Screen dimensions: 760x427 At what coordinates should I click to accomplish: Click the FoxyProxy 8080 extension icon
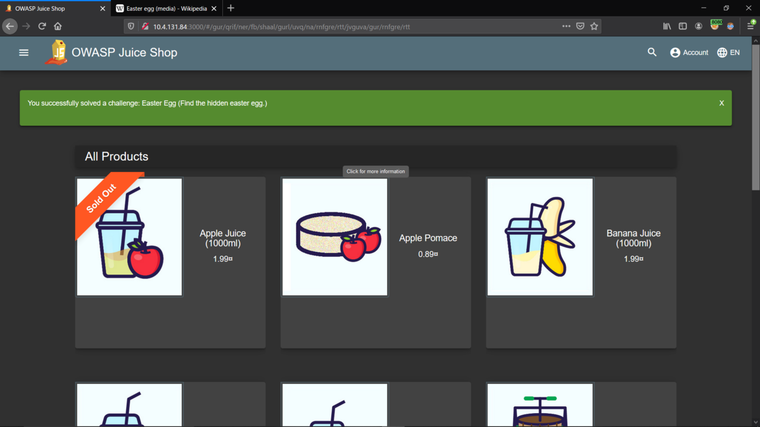pos(715,25)
